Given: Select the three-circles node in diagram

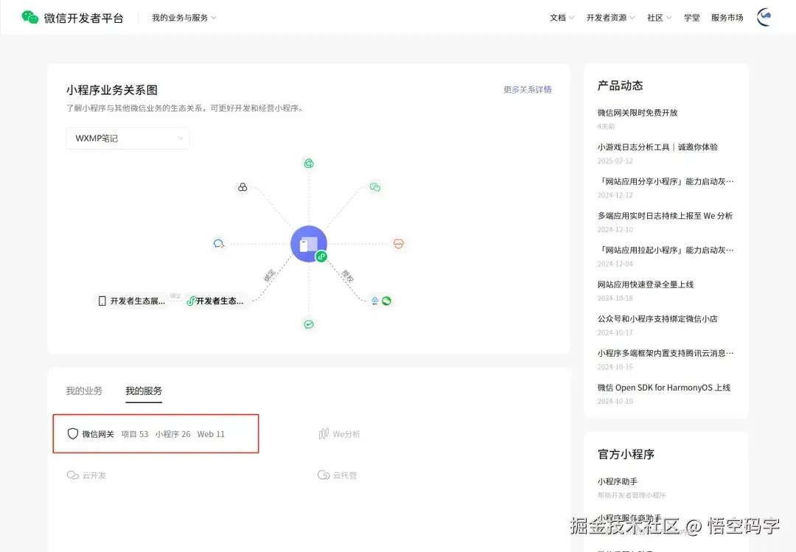Looking at the screenshot, I should point(242,187).
